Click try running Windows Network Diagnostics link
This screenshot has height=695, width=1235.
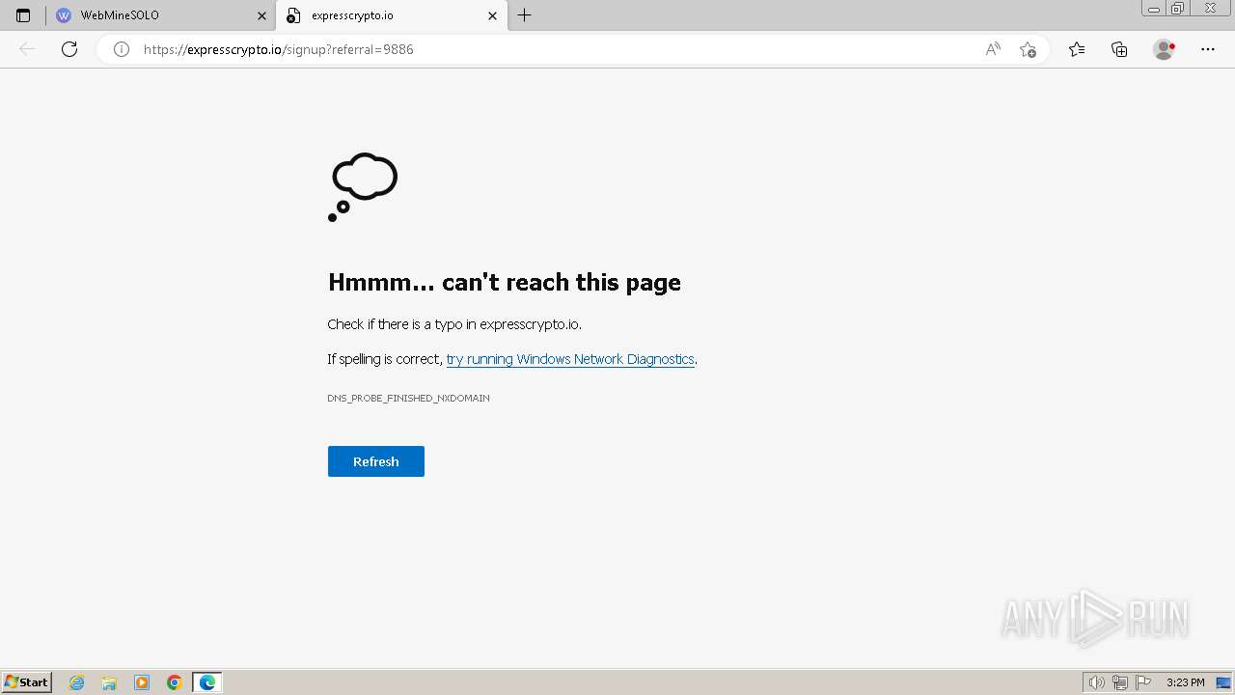tap(570, 359)
